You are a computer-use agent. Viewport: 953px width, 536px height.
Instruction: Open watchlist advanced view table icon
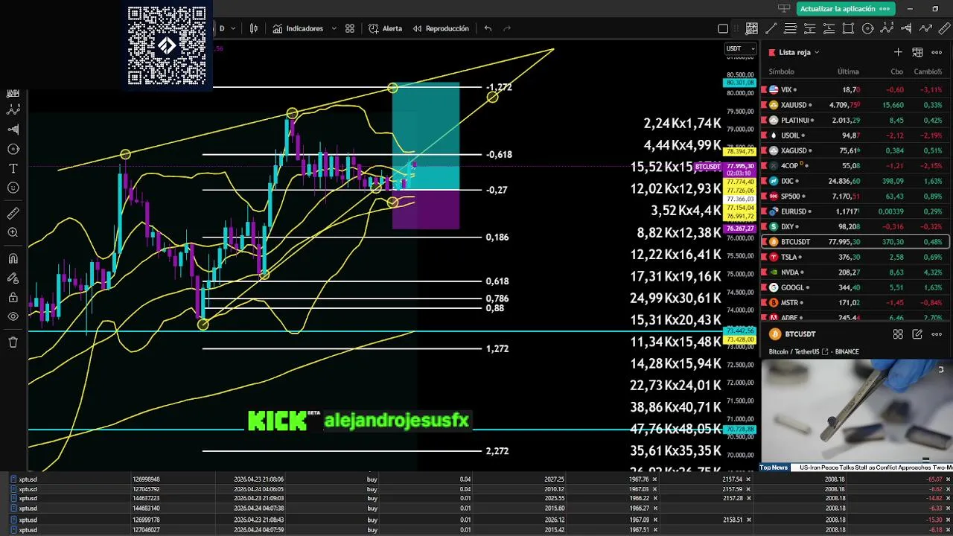[x=917, y=52]
